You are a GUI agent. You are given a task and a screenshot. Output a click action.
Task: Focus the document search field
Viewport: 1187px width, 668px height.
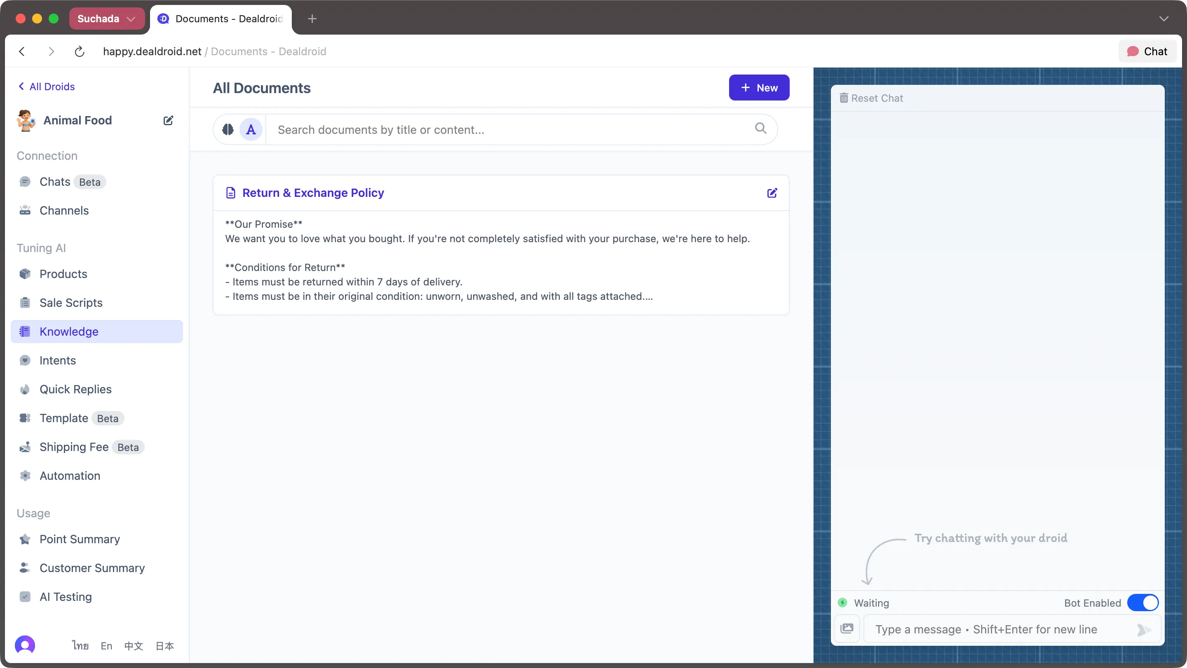point(511,130)
